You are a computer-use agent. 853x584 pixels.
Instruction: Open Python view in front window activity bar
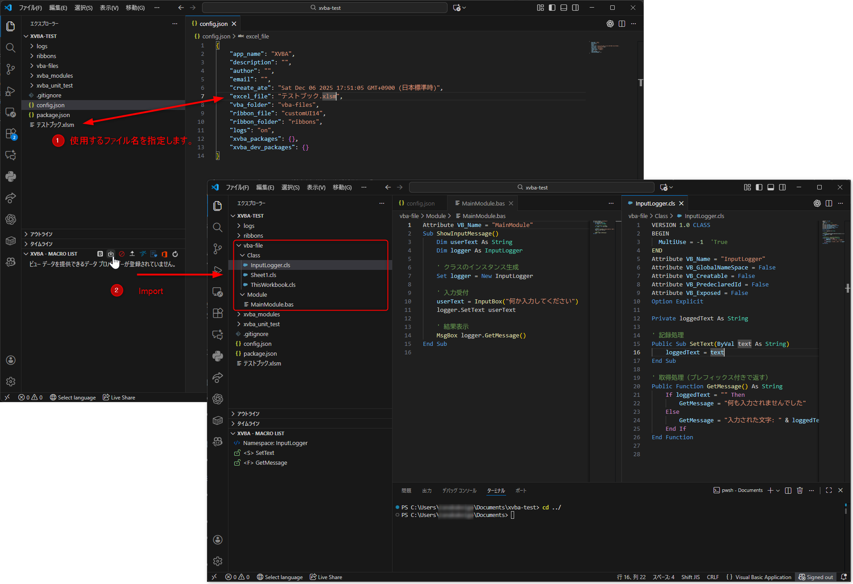pos(218,356)
